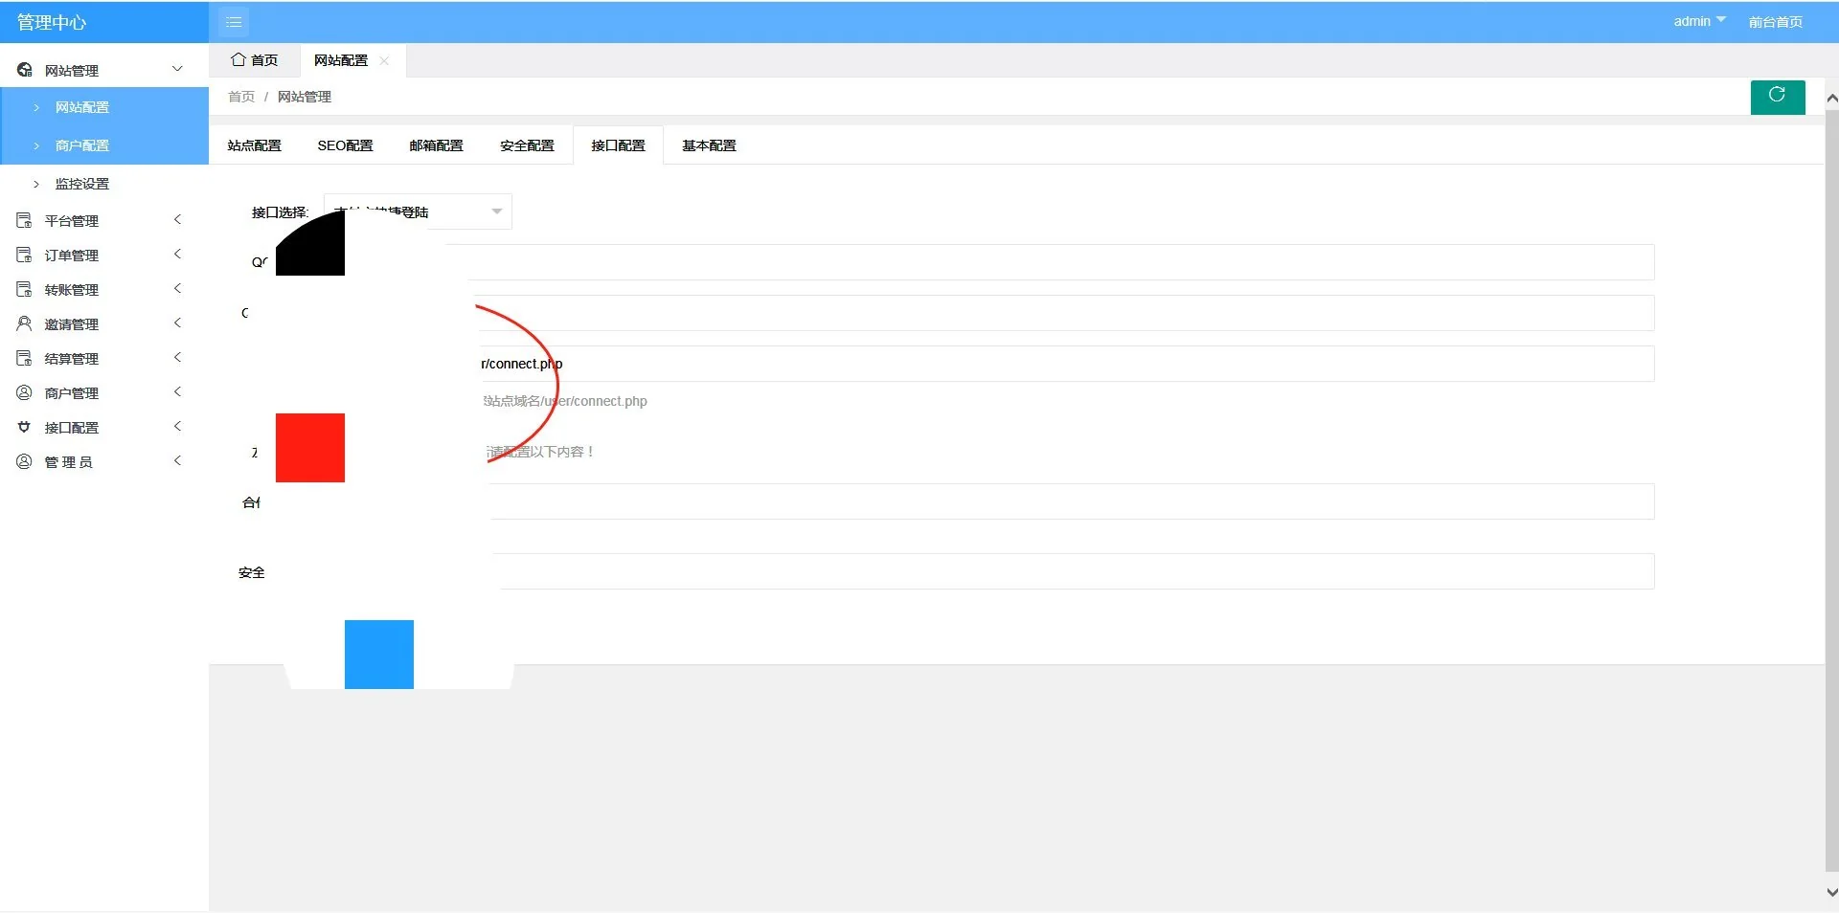Click the scrollbar down arrow
This screenshot has height=913, width=1839.
point(1830,891)
